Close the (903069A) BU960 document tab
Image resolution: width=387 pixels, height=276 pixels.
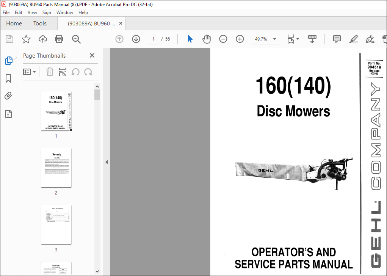[121, 23]
